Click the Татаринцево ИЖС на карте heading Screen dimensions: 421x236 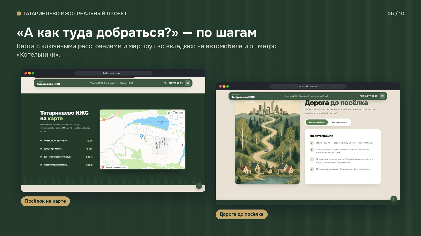tap(64, 116)
